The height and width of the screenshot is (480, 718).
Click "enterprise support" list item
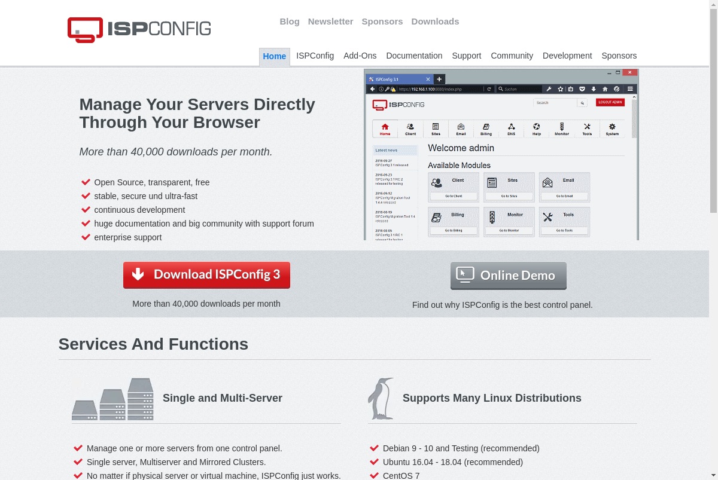tap(128, 237)
